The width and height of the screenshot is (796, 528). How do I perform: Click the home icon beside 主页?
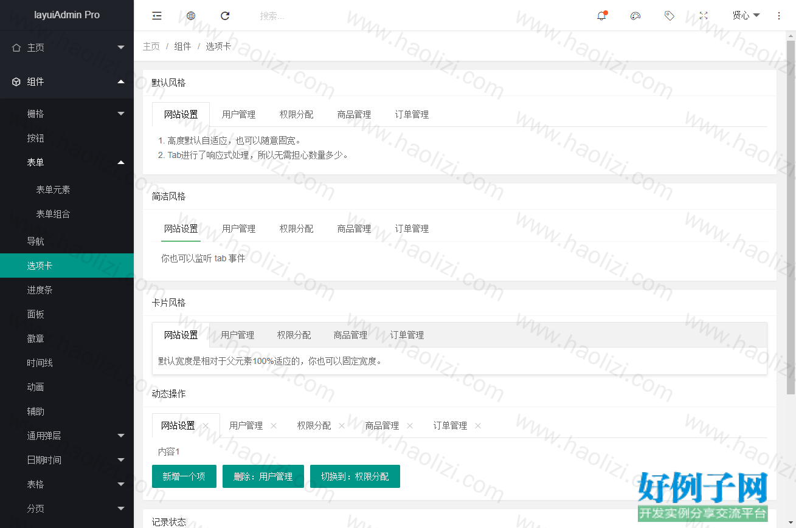pyautogui.click(x=16, y=47)
